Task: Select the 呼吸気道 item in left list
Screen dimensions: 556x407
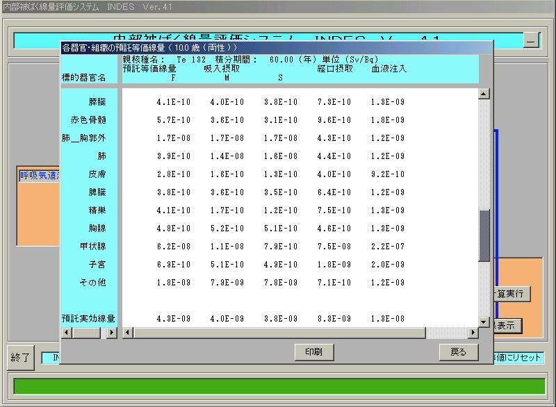Action: [x=38, y=176]
